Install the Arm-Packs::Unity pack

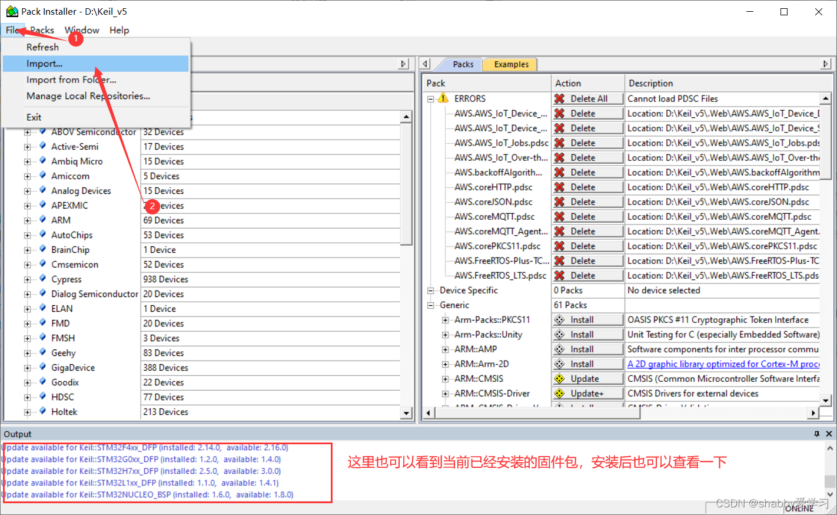(588, 335)
